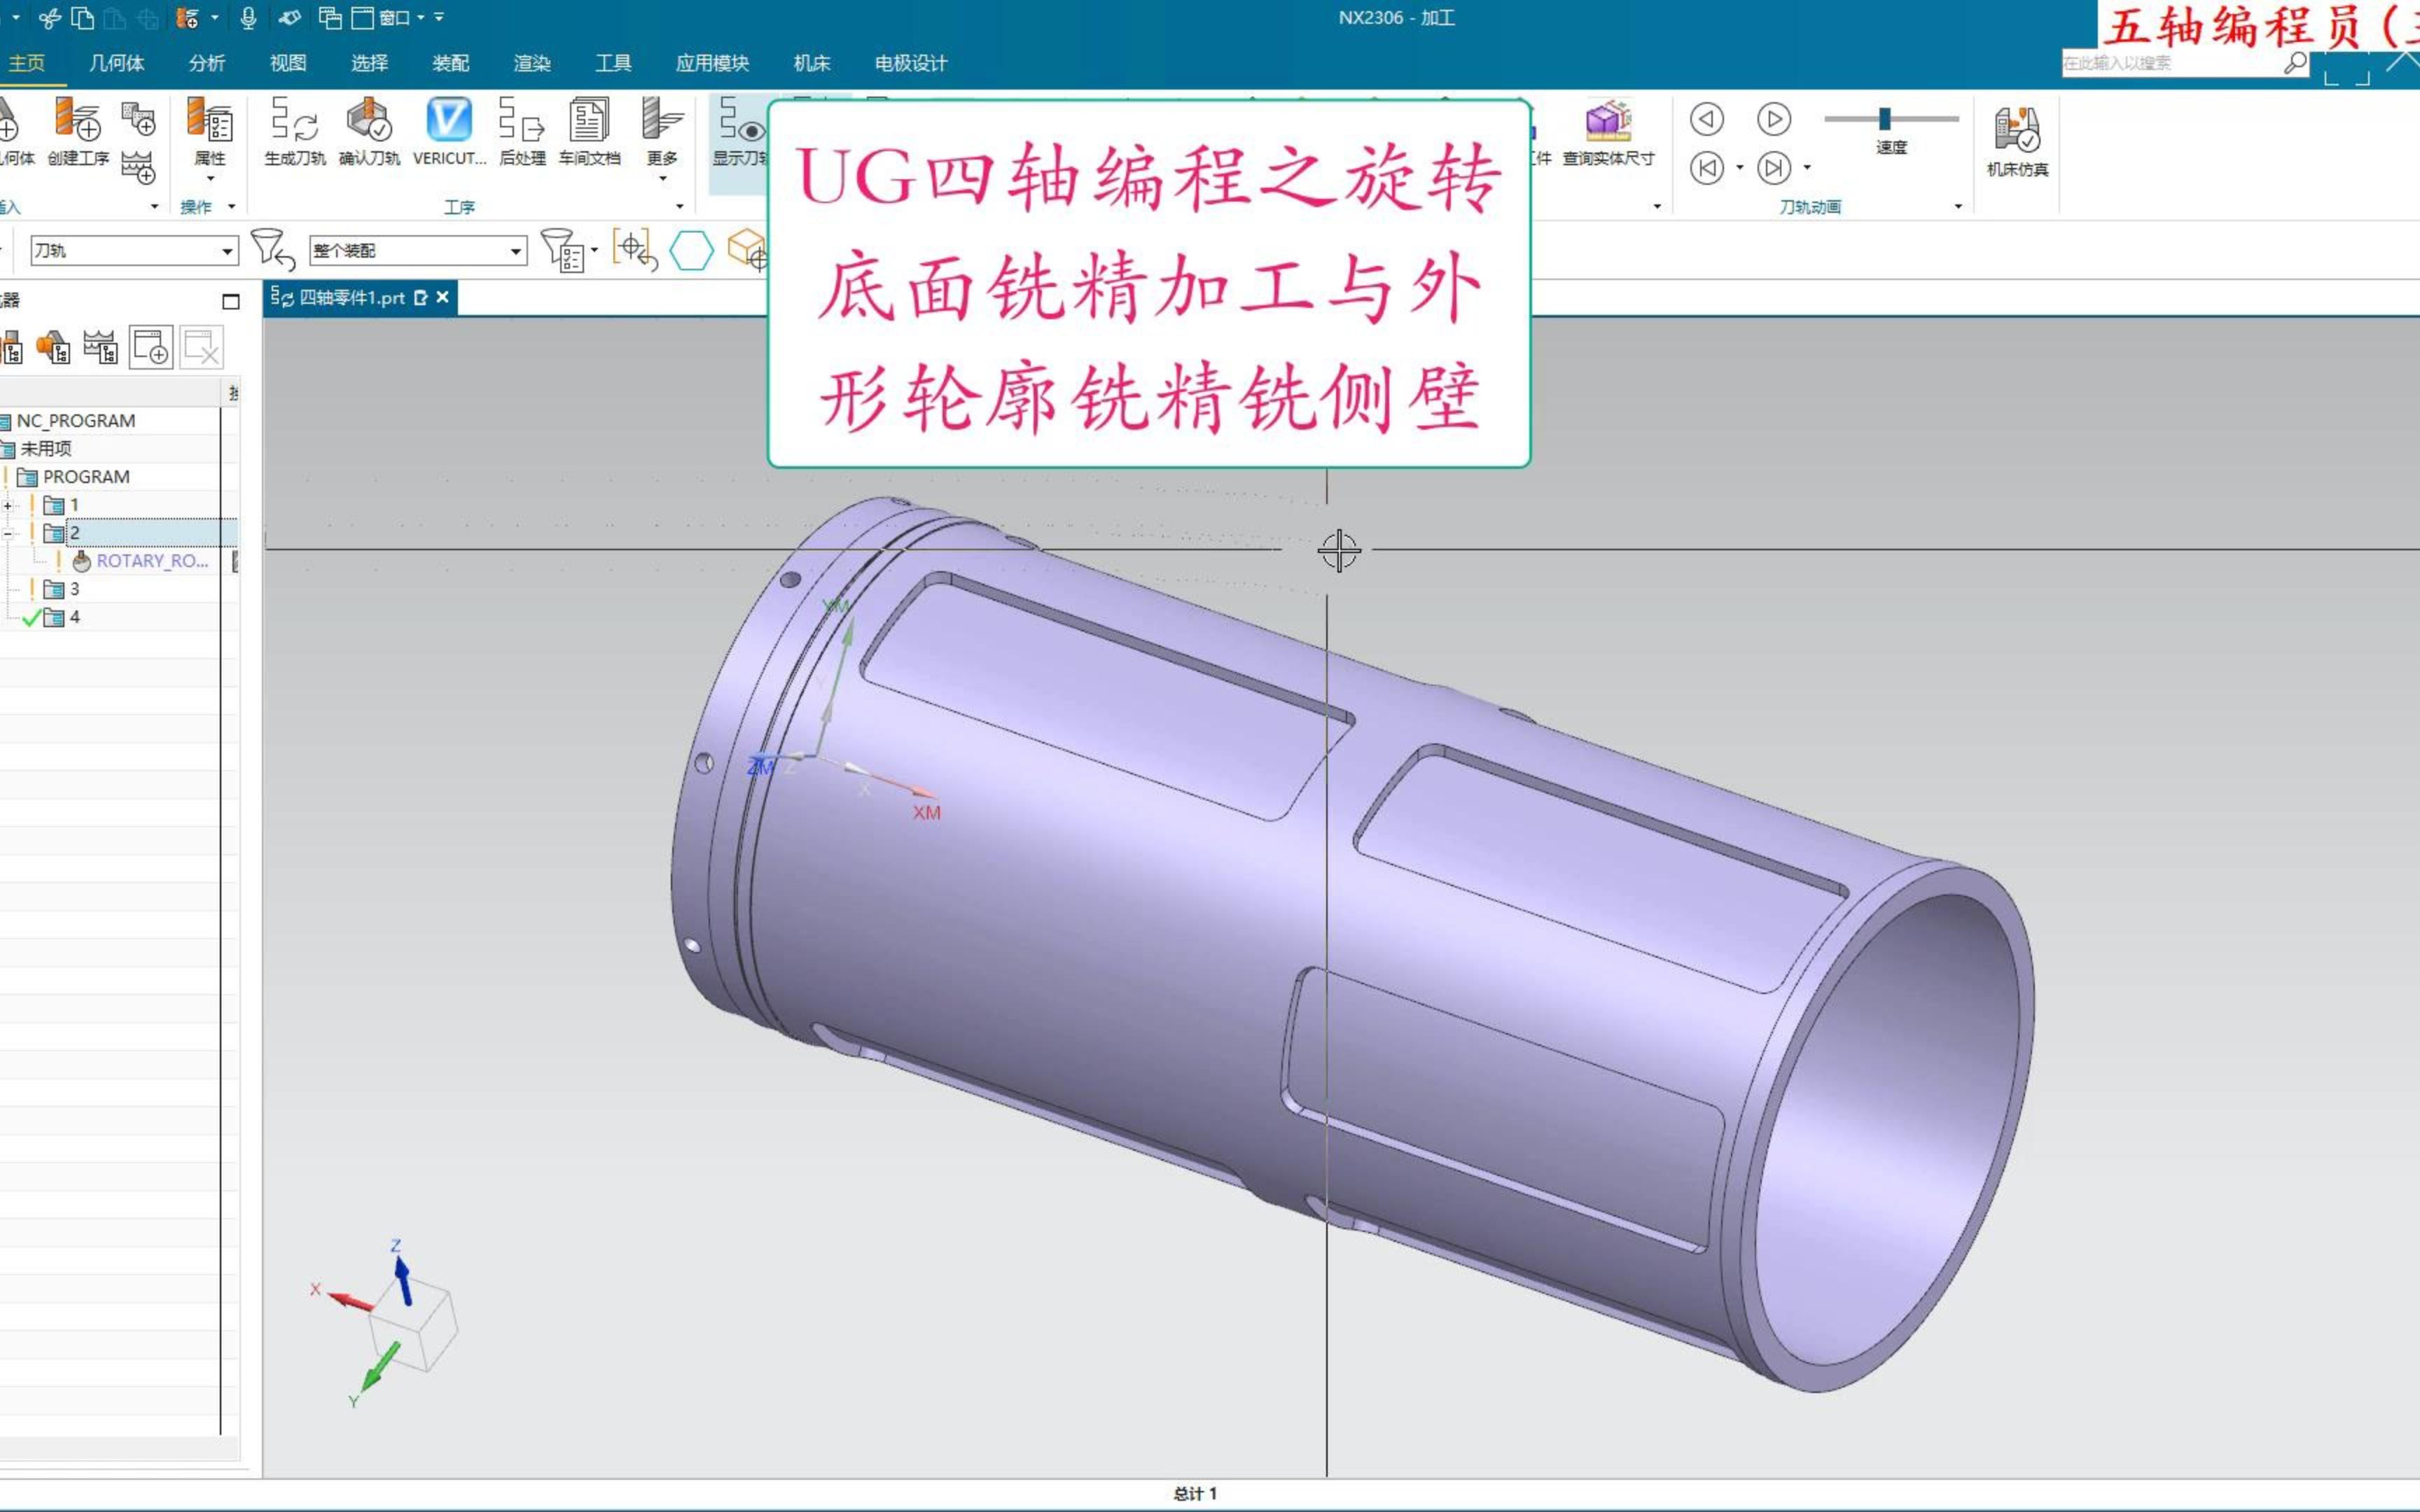
Task: Click the add window column icon in navigator
Action: [x=151, y=348]
